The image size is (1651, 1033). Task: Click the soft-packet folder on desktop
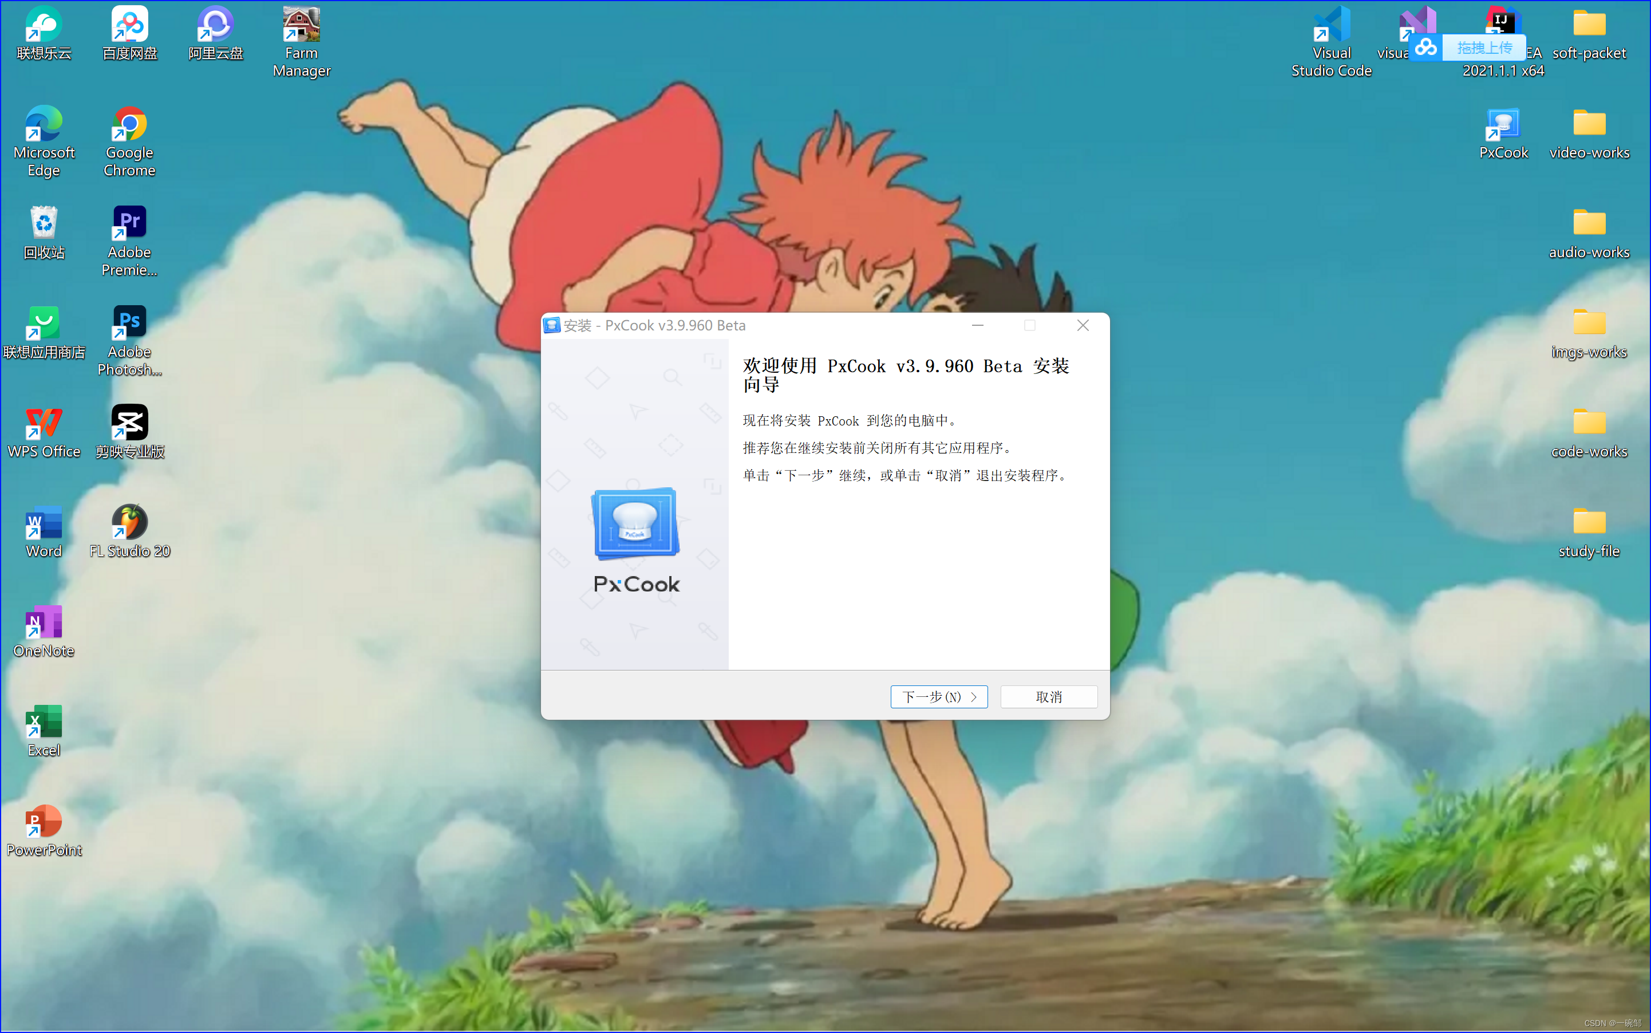(x=1590, y=34)
